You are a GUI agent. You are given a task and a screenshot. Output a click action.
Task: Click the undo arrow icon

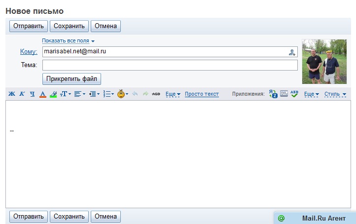coord(135,94)
